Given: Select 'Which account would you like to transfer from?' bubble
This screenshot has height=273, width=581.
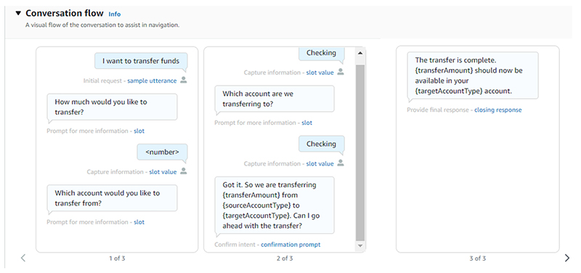Looking at the screenshot, I should 112,198.
